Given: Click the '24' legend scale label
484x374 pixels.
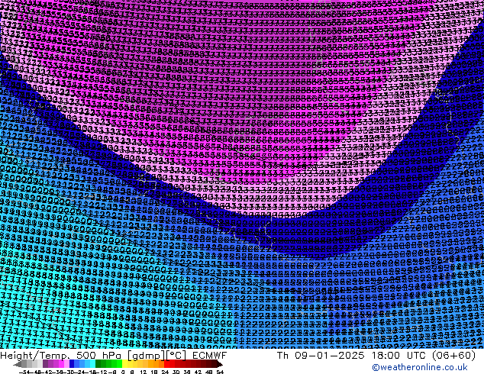Looking at the screenshot, I should [165, 372].
